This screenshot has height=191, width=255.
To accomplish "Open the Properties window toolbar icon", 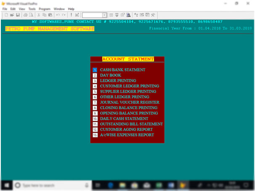I will pos(122,15).
